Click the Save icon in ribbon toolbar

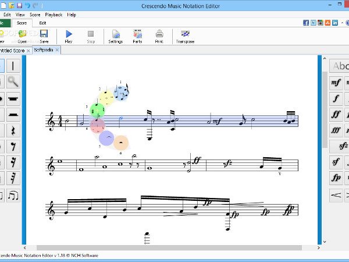[x=44, y=36]
